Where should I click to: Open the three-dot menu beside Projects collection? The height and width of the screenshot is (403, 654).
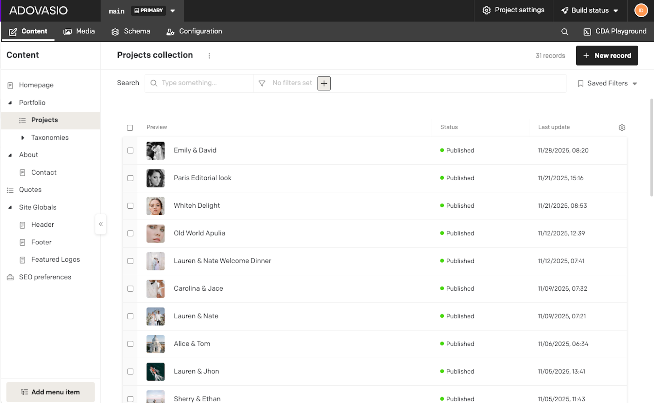pyautogui.click(x=209, y=56)
